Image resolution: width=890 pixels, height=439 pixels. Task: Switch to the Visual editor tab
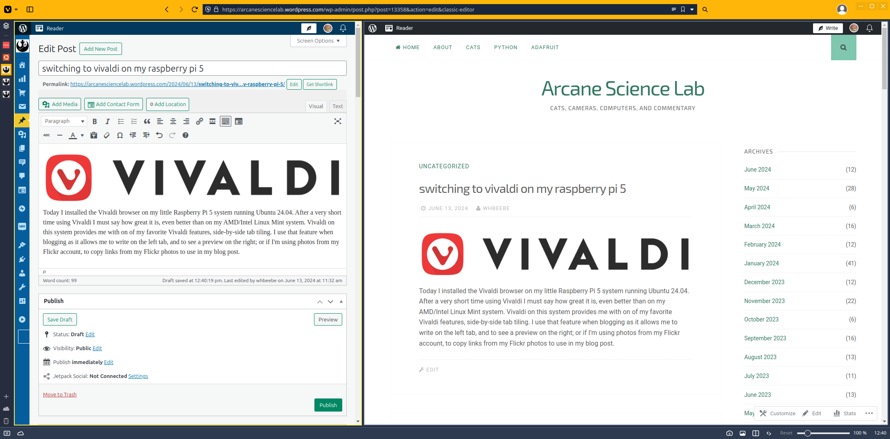click(316, 106)
